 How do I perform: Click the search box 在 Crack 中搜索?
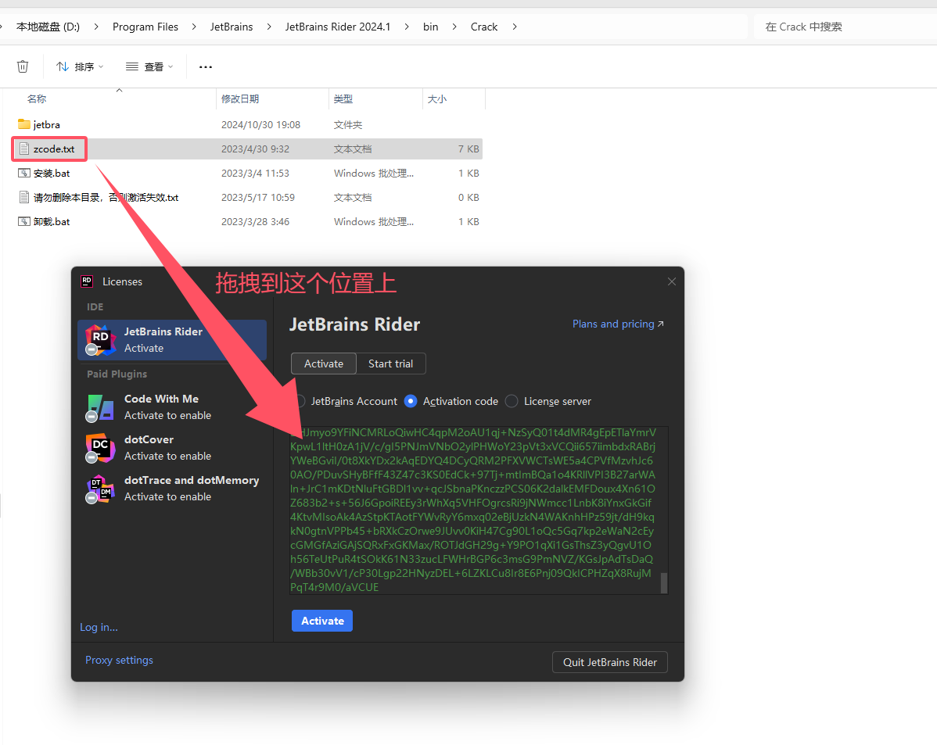point(845,27)
